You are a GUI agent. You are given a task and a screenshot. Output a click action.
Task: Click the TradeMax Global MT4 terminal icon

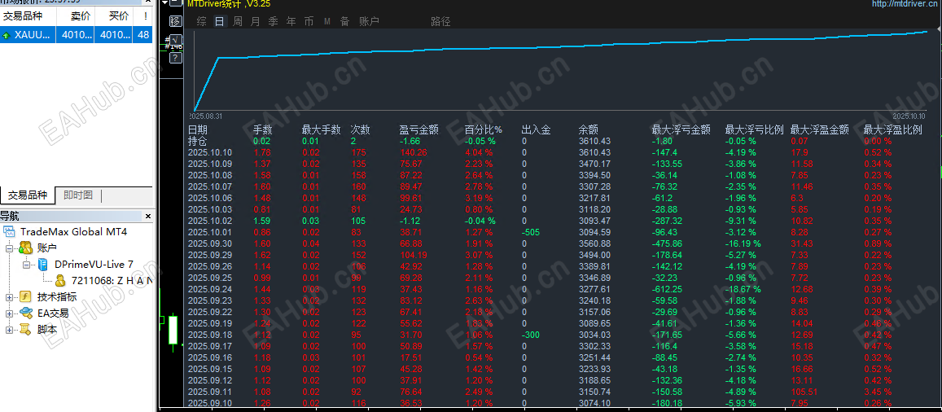[10, 232]
